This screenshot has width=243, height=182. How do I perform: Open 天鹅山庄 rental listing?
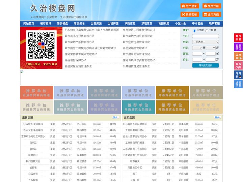point(135,180)
